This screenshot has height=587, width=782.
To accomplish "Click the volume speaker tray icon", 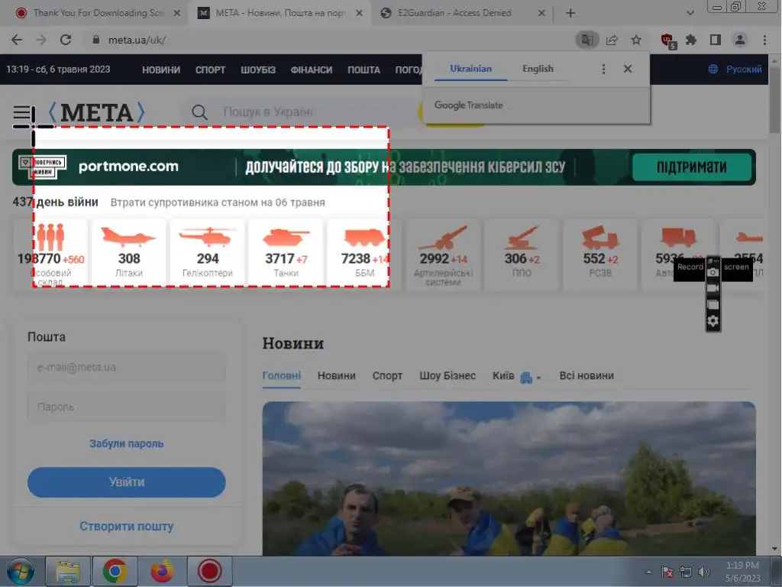I will [703, 572].
